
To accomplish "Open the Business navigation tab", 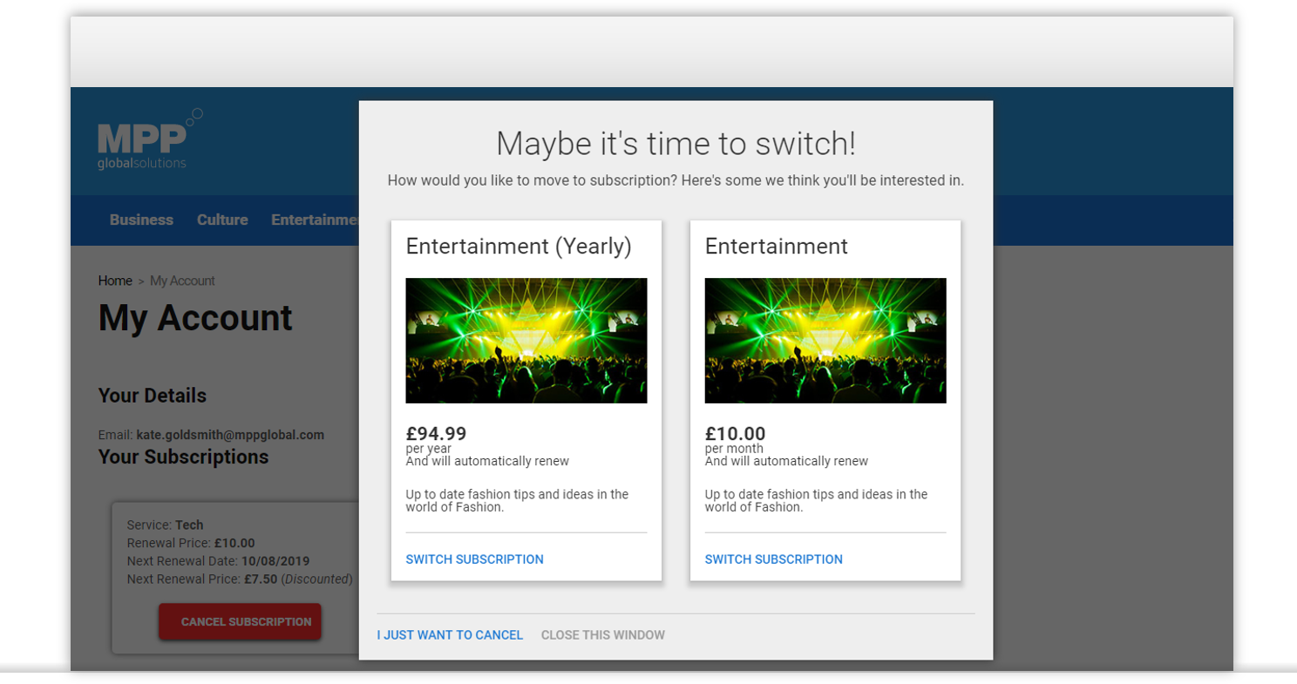I will coord(141,220).
